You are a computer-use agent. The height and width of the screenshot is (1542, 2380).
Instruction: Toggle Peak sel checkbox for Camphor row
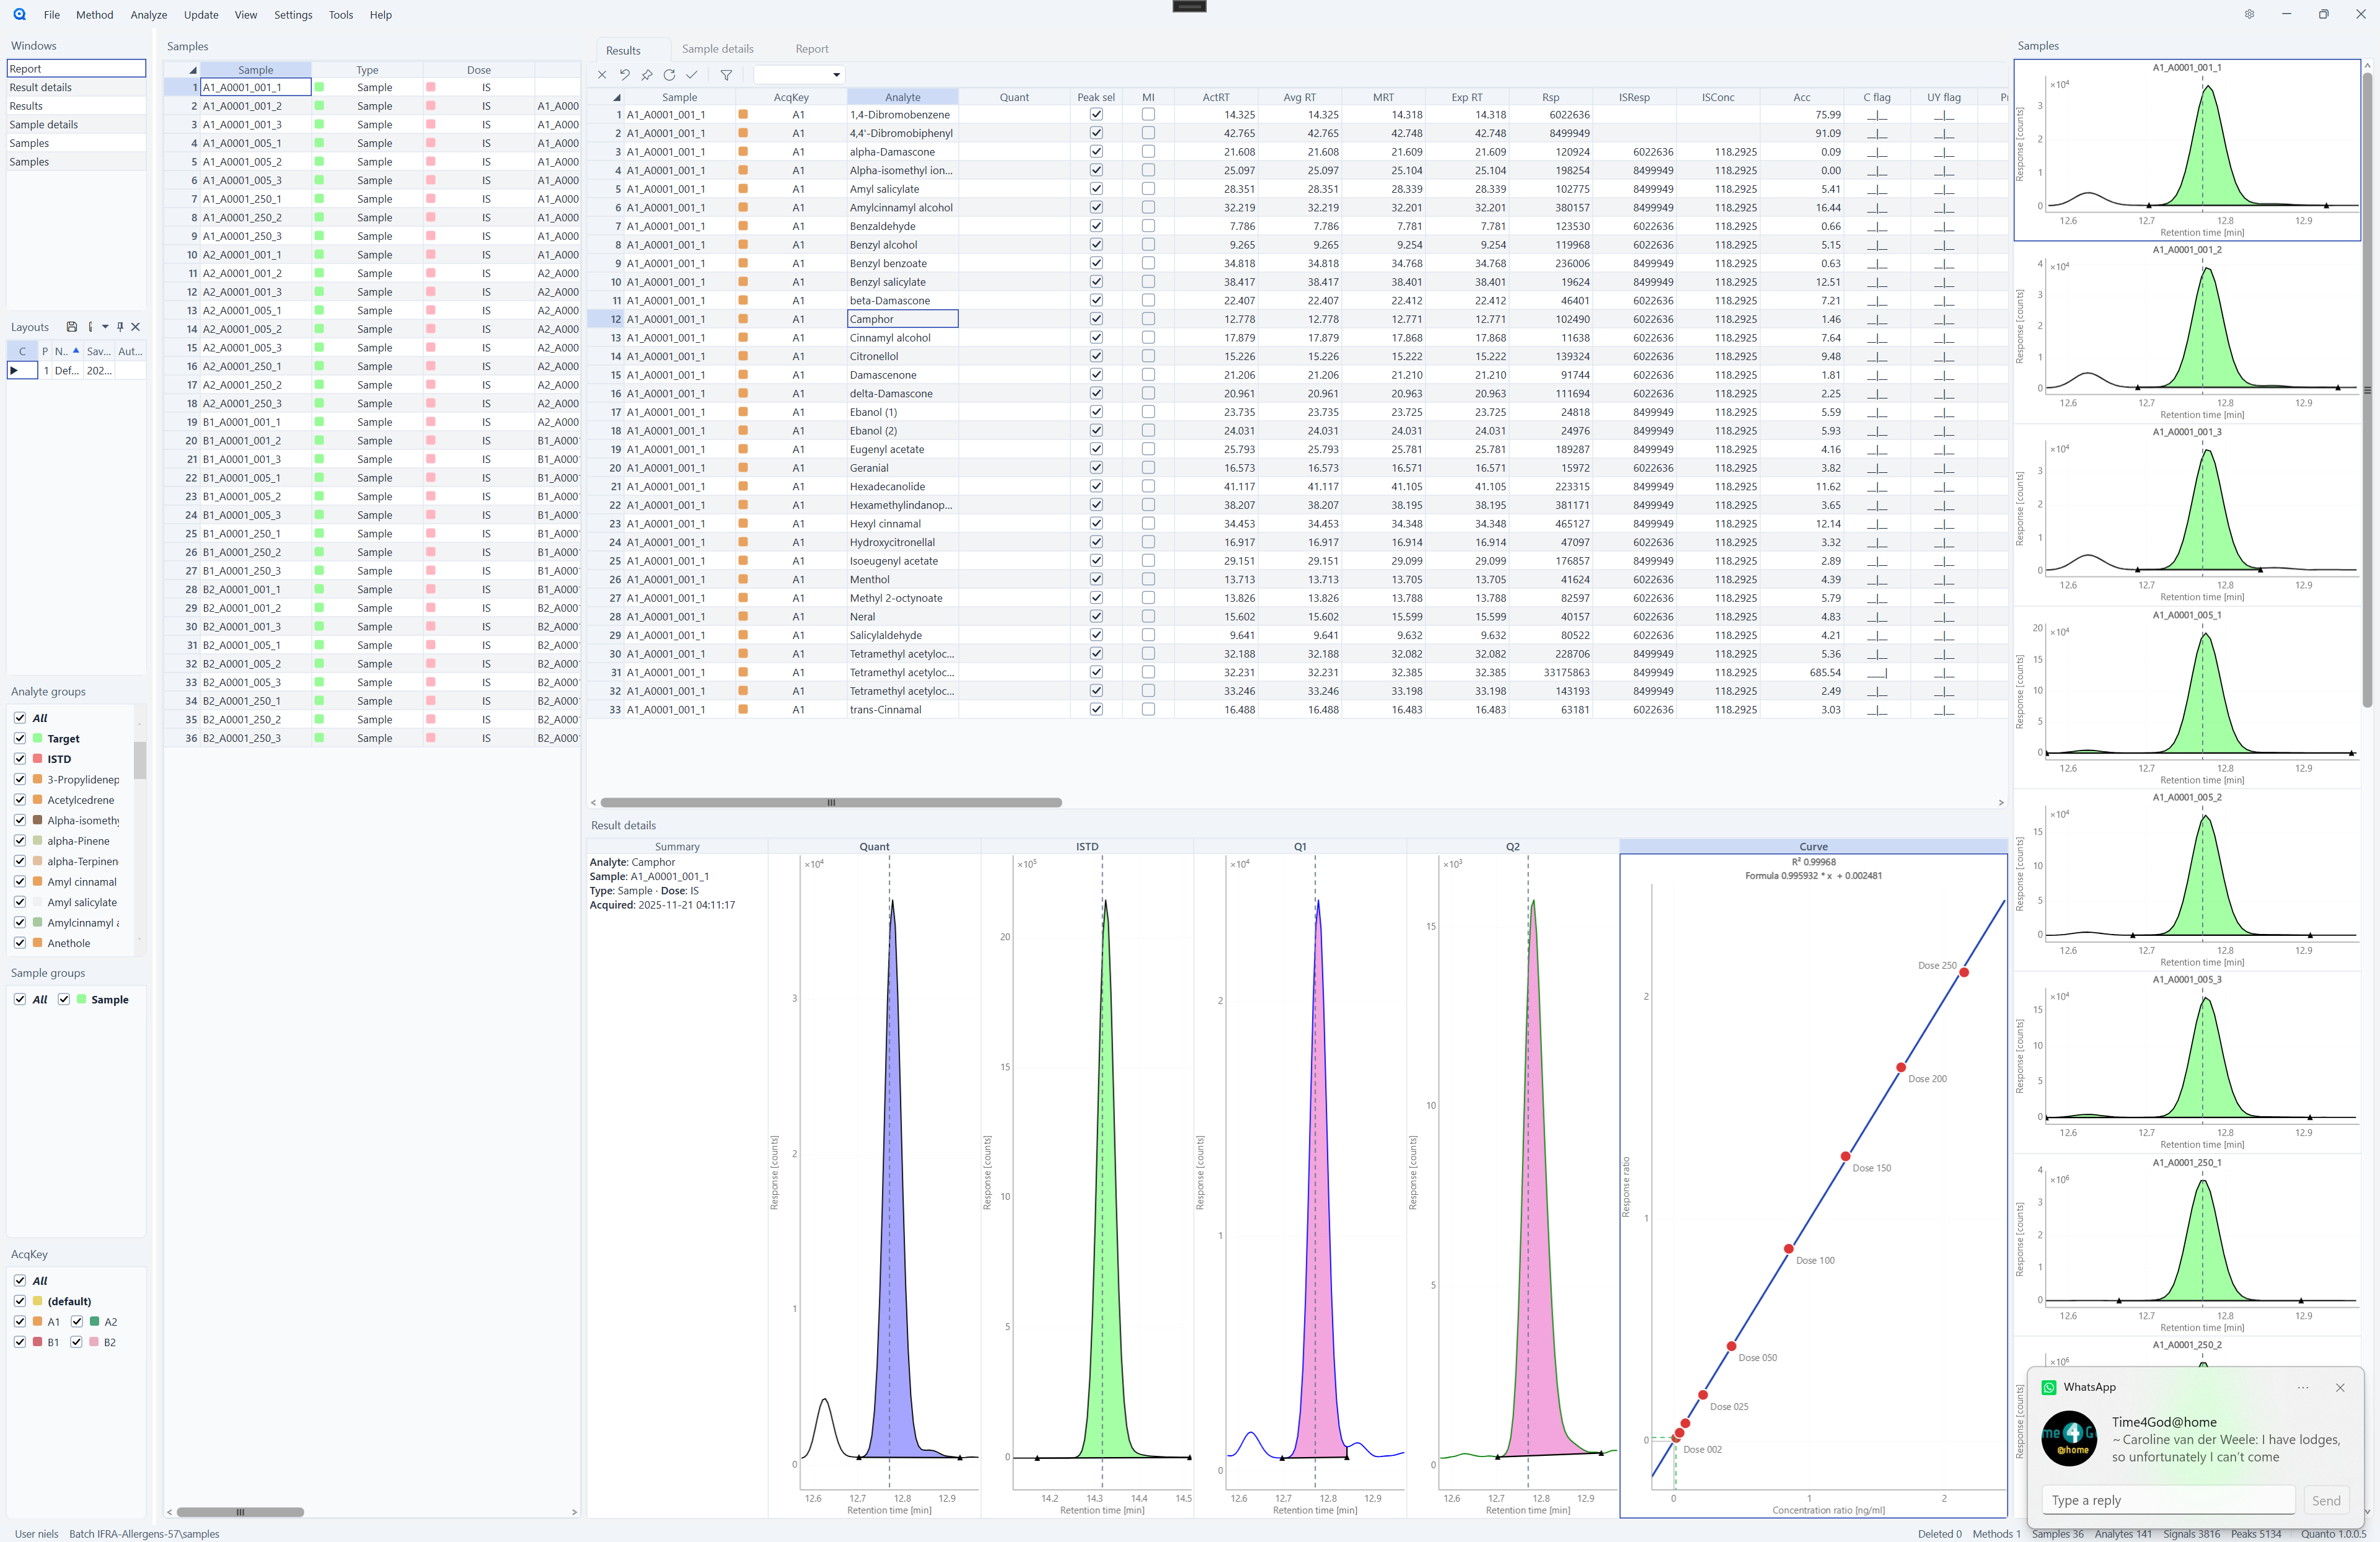(1096, 319)
